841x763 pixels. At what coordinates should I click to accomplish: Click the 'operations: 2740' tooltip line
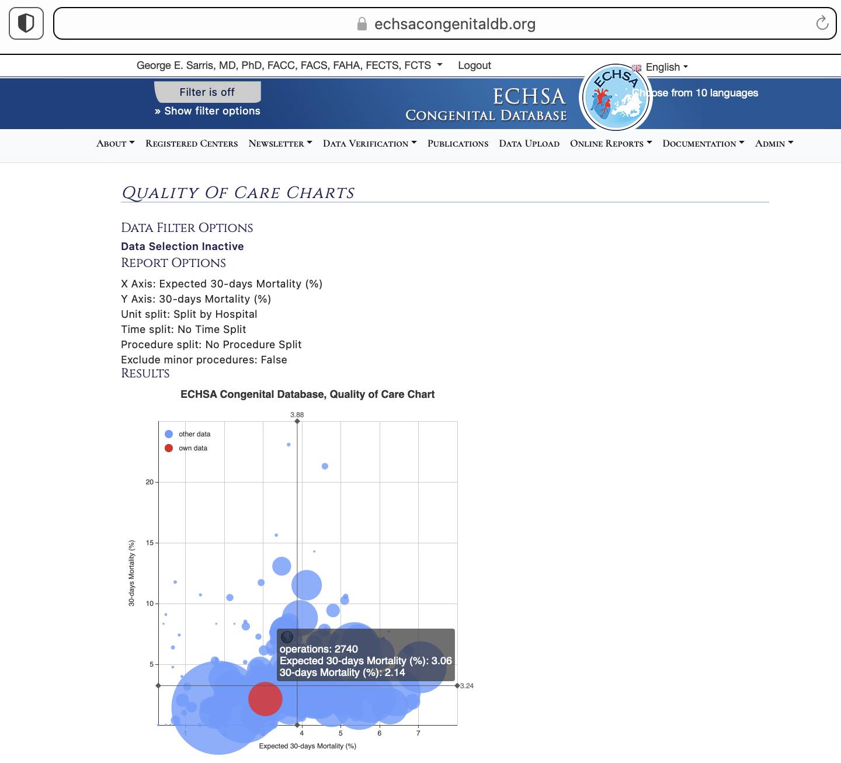coord(319,649)
